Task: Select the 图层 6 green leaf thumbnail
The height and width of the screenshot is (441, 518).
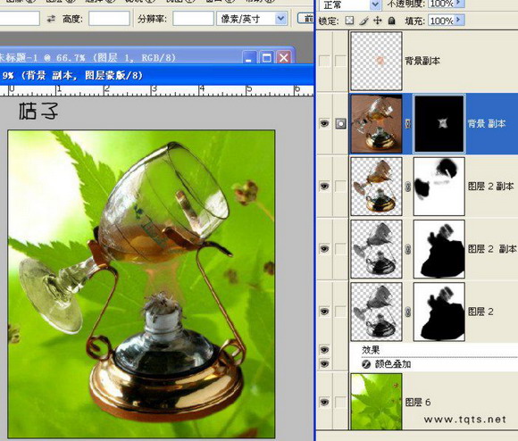Action: (376, 402)
